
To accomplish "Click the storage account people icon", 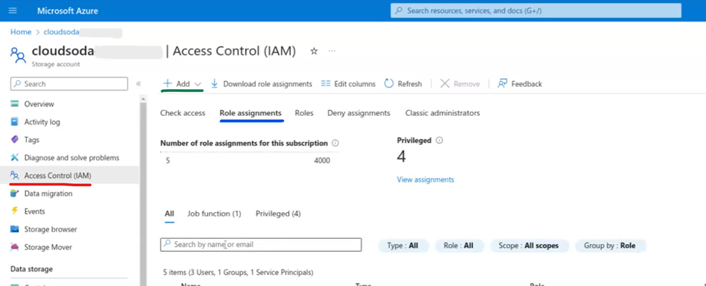I will (18, 56).
